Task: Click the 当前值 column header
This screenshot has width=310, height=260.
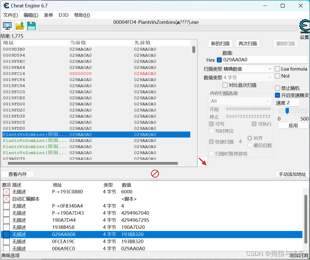Action: (100, 43)
